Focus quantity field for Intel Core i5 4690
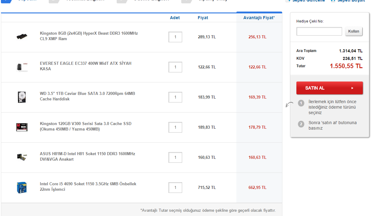The image size is (382, 216). [x=175, y=188]
